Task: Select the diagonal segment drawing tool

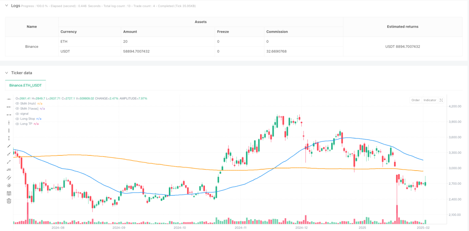Action: click(x=9, y=162)
